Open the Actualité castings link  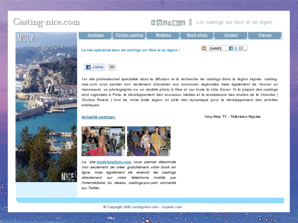coord(99,117)
